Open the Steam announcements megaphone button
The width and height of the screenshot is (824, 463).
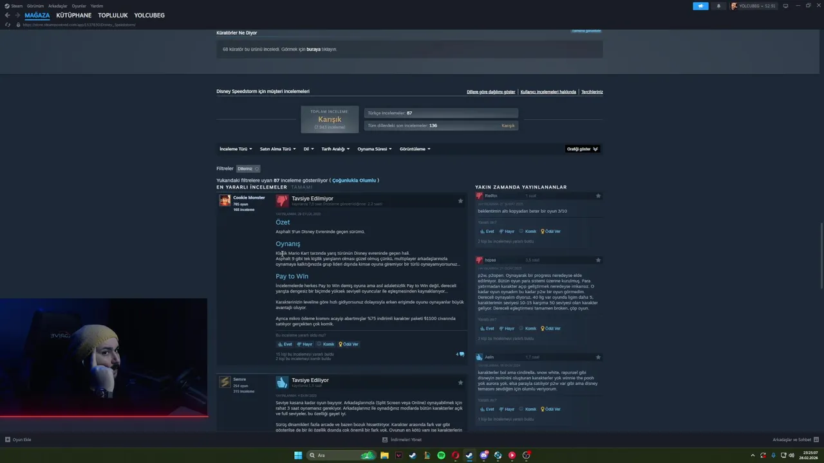point(700,6)
